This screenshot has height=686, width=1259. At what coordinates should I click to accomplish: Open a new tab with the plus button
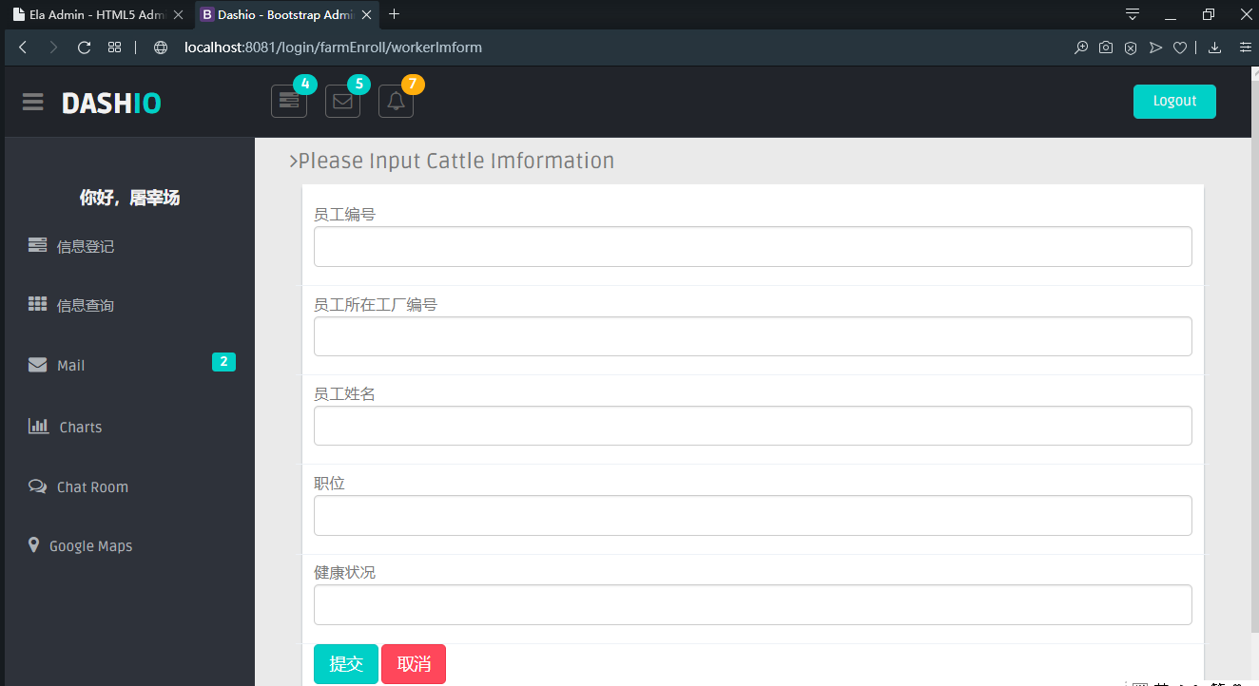pyautogui.click(x=394, y=14)
